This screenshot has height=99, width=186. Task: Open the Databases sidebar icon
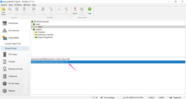(5, 76)
